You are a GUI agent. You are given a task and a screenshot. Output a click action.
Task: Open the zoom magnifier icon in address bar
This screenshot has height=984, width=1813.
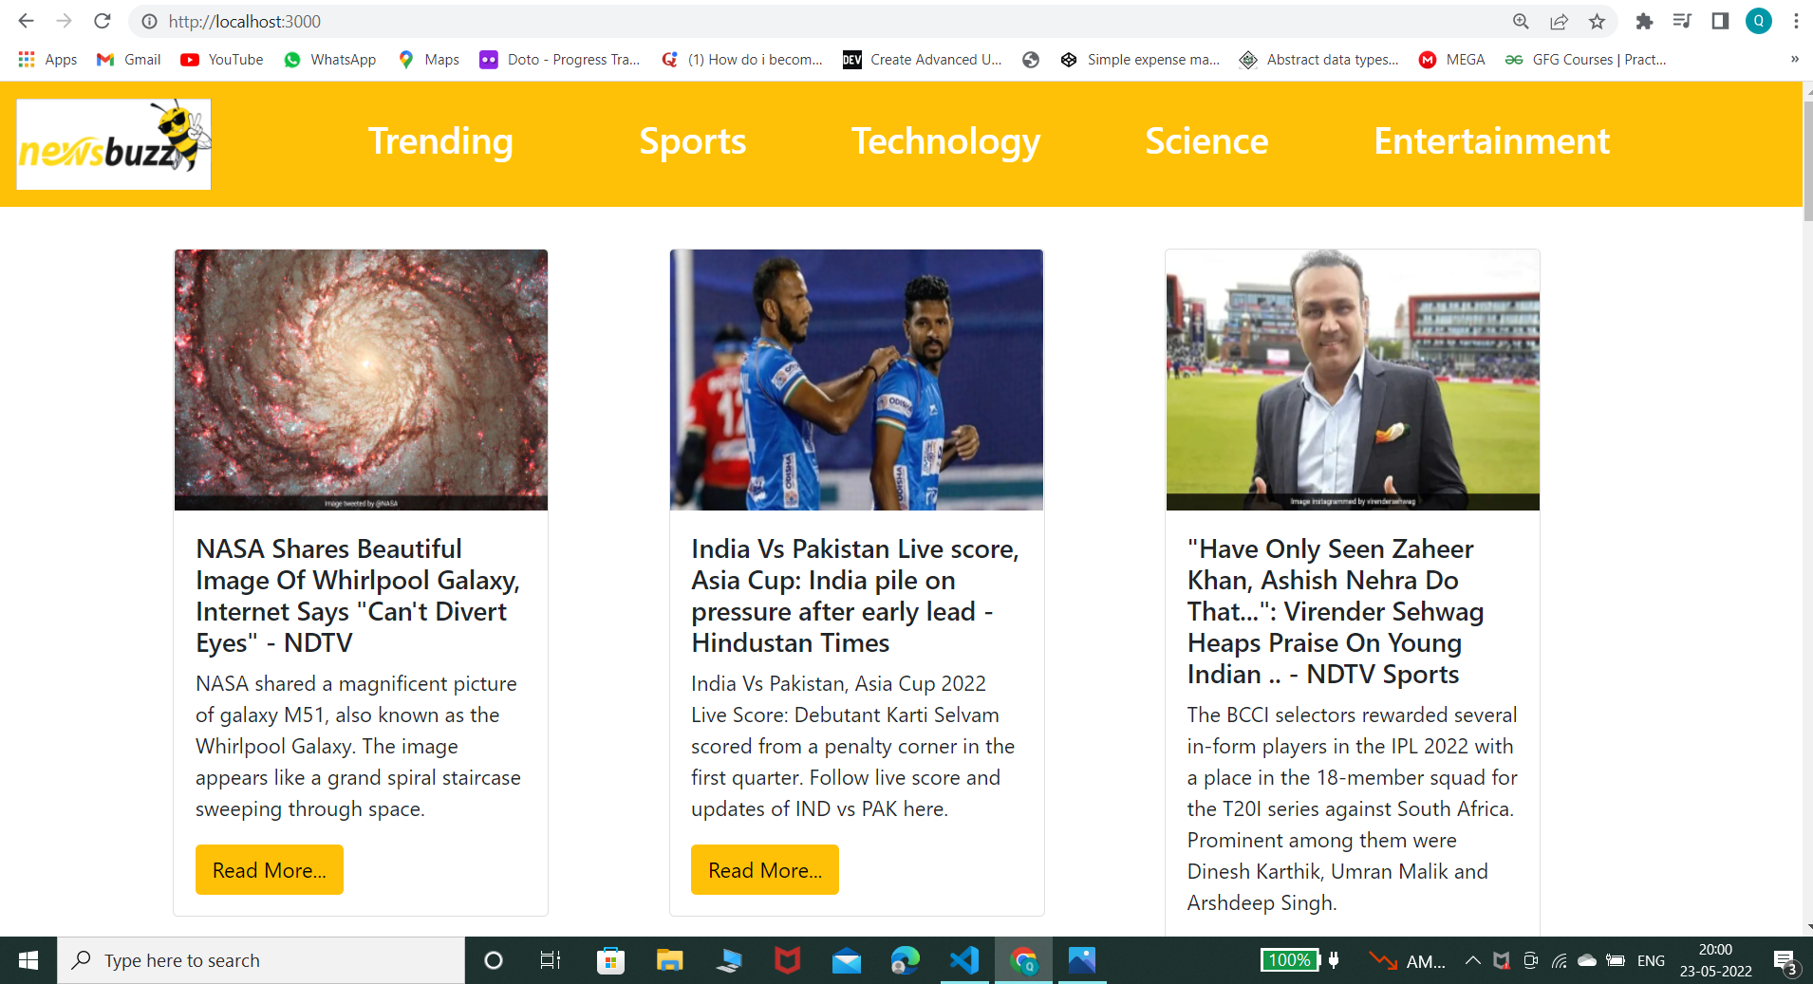pos(1521,21)
